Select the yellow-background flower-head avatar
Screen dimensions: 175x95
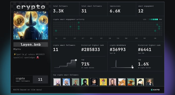click(x=103, y=82)
